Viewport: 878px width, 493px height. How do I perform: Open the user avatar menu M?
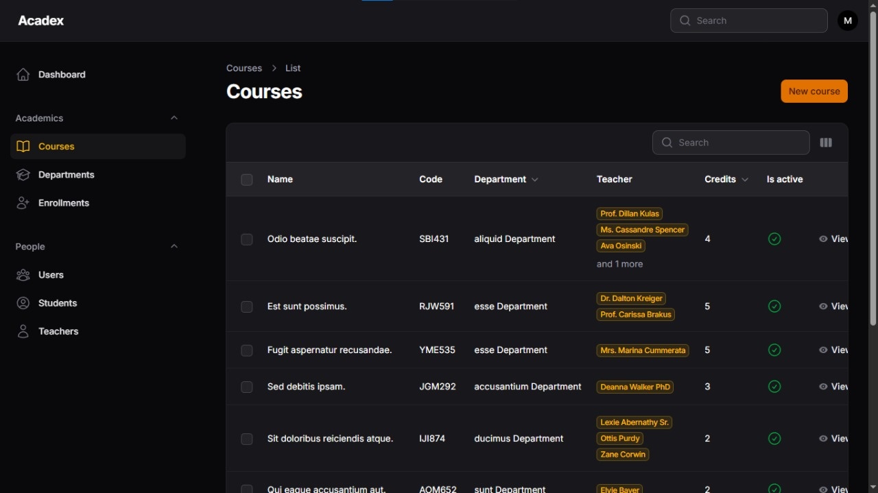[848, 21]
